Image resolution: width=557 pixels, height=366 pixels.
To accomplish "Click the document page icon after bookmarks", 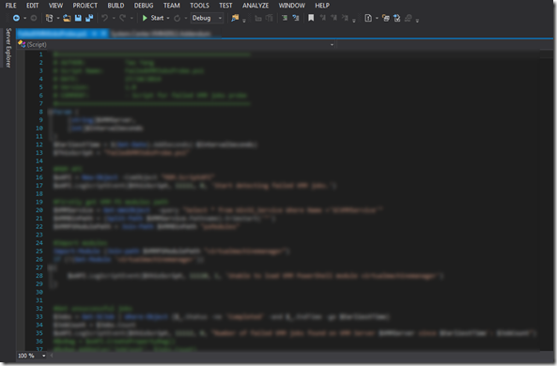I will click(x=368, y=18).
